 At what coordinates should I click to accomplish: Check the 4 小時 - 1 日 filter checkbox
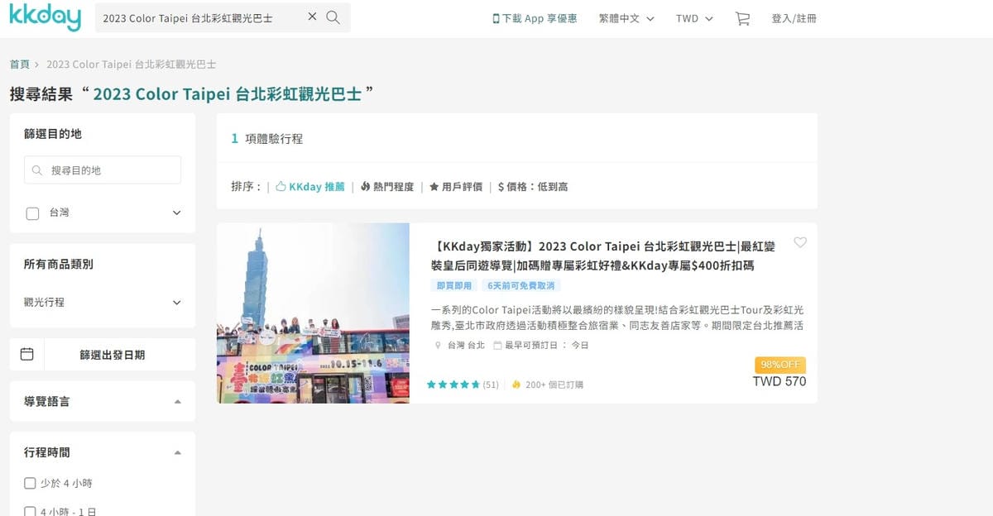[x=29, y=509]
